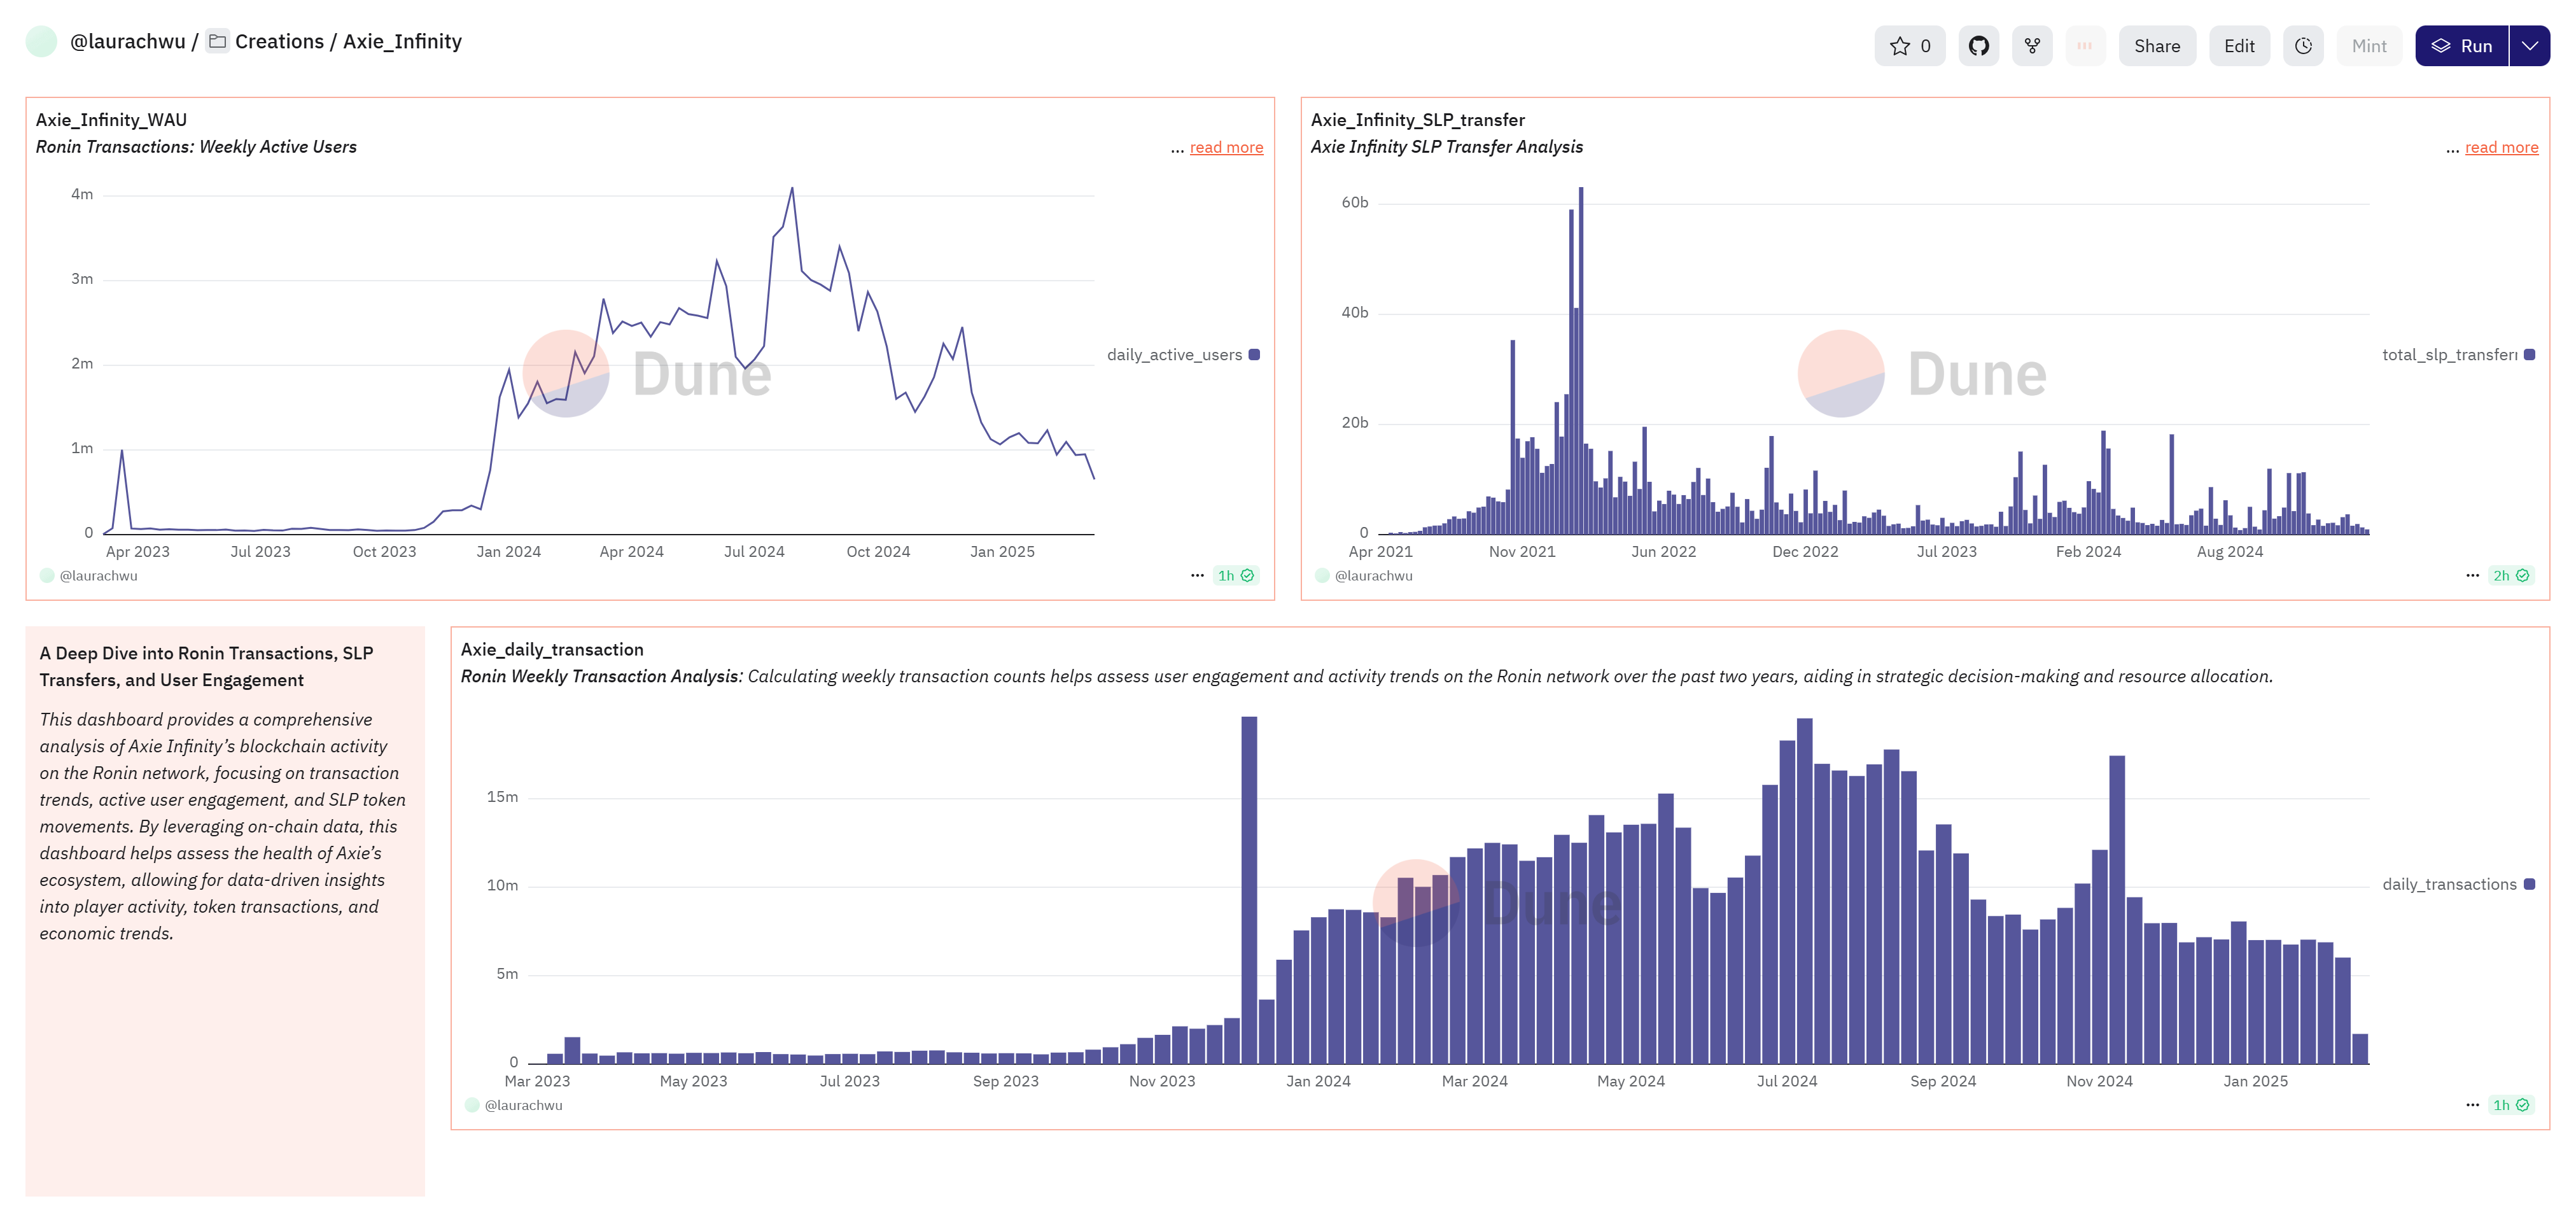
Task: Click the 2h refresh badge on SLP chart
Action: [2510, 576]
